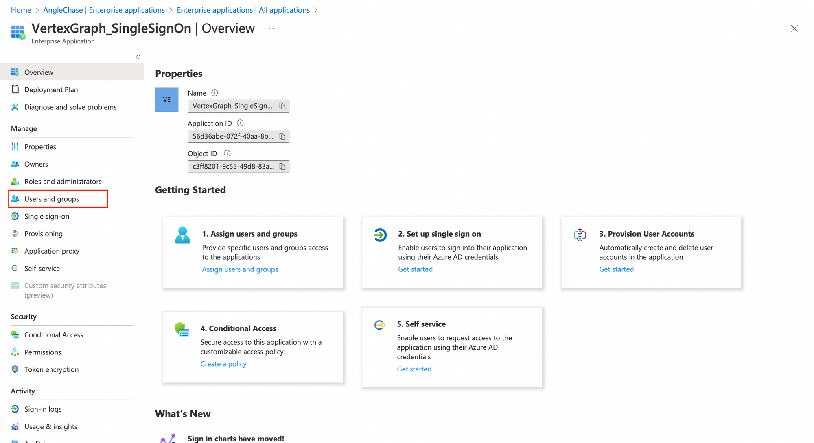Click the Token encryption shield icon
814x443 pixels.
pos(15,369)
